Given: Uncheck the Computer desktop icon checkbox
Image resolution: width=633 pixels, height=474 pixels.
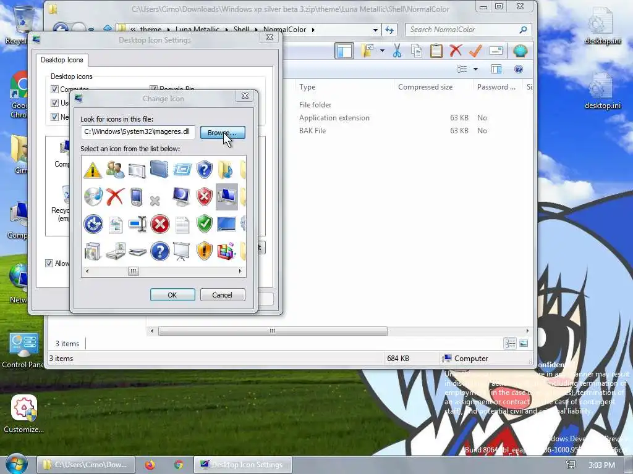Looking at the screenshot, I should [54, 89].
